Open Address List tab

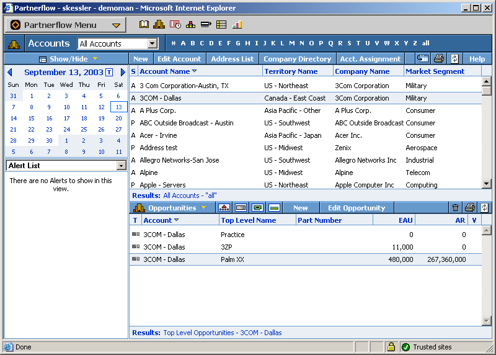point(232,59)
